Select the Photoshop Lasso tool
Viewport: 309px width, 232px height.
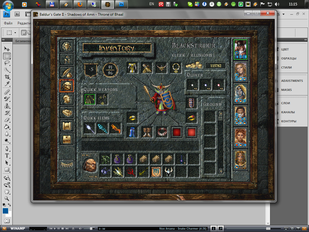(x=7, y=63)
